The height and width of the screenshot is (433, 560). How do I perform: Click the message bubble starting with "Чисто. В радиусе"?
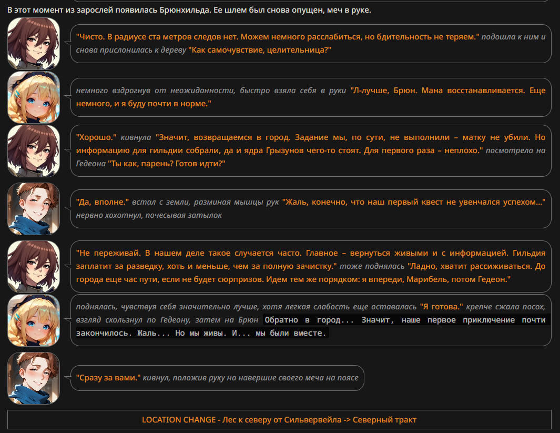[x=311, y=44]
